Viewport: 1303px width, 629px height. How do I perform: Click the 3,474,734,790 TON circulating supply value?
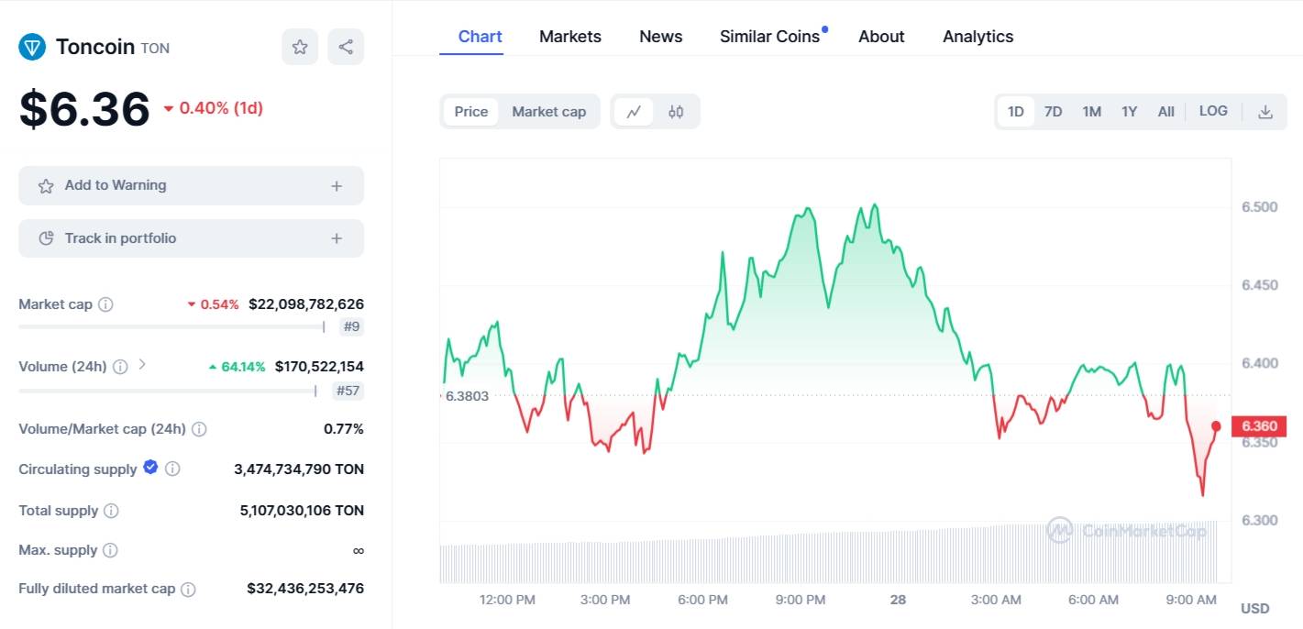[299, 469]
